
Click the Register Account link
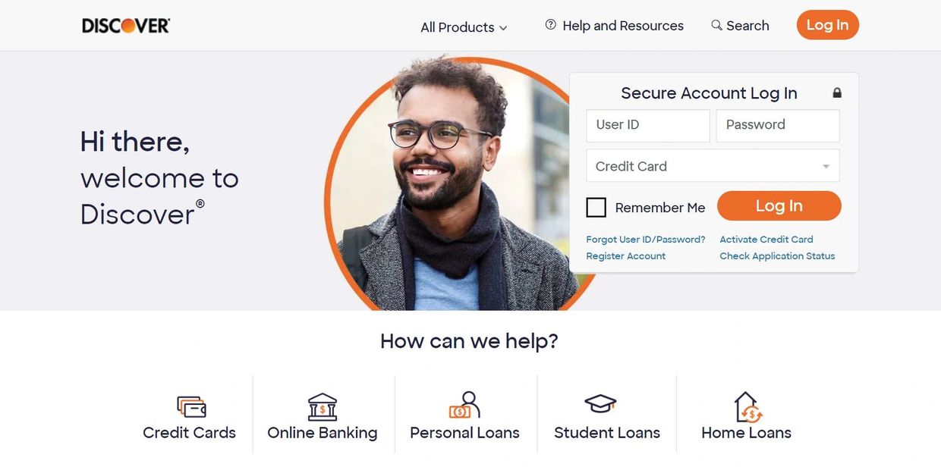pyautogui.click(x=626, y=256)
